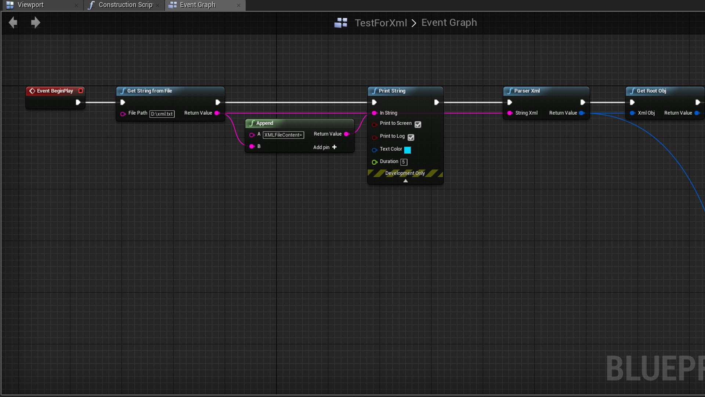
Task: Collapse the Print String advanced options arrow
Action: tap(405, 181)
